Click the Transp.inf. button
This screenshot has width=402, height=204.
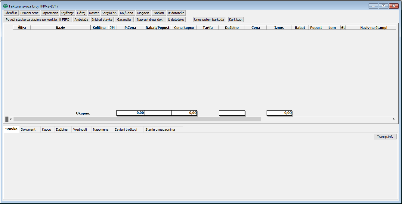[385, 137]
